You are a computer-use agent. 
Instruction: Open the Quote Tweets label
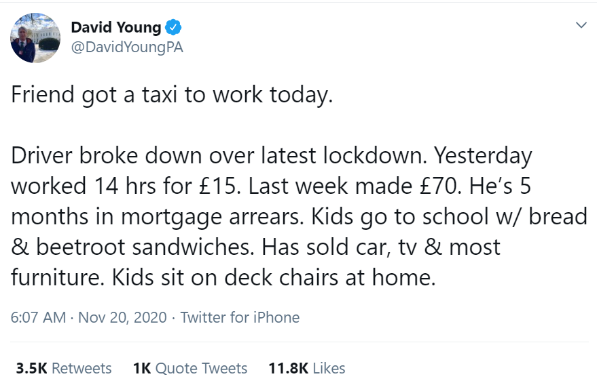201,368
